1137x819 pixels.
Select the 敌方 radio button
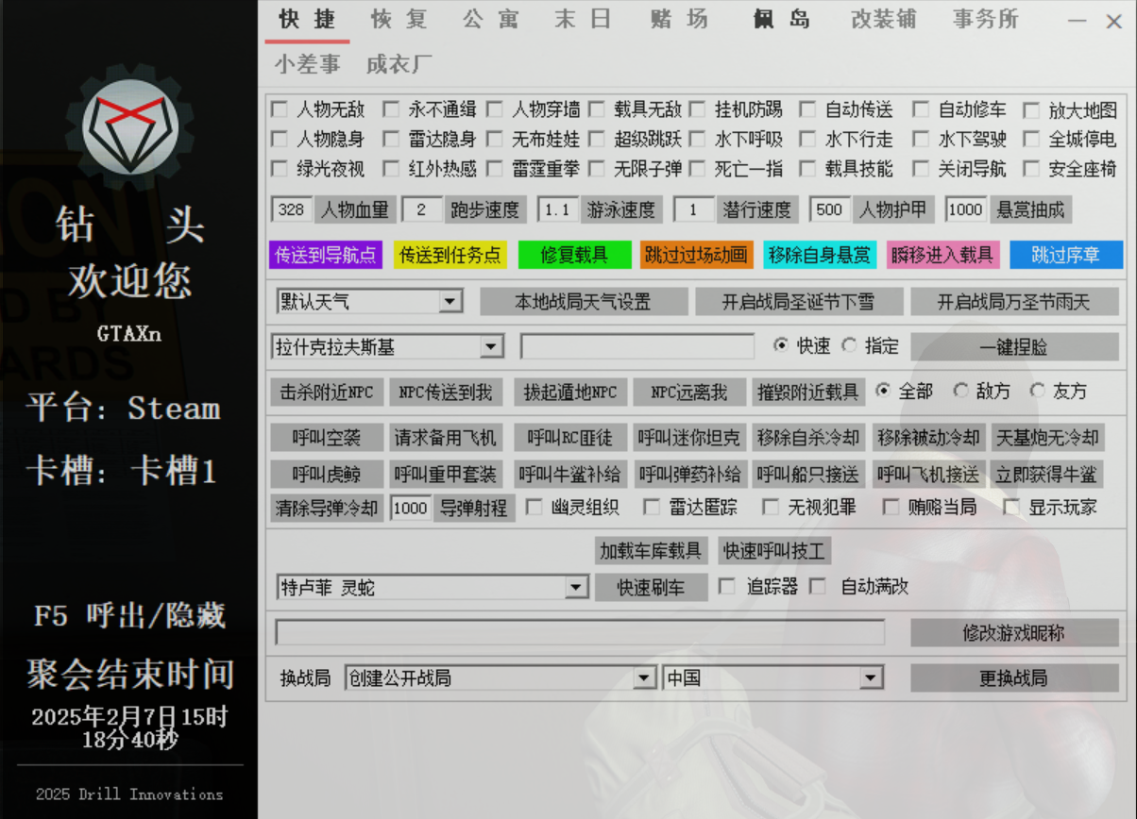961,391
